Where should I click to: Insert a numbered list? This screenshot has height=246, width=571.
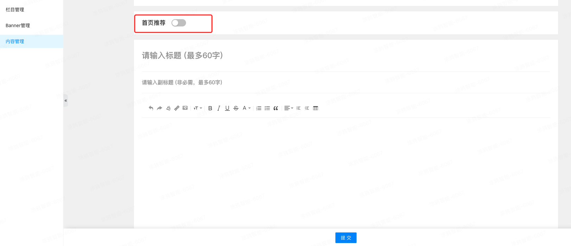click(259, 108)
